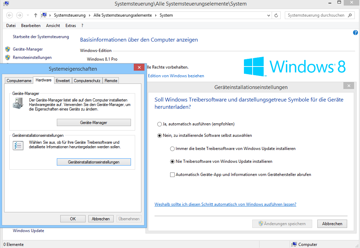Close the Systemeigenschaften dialog
This screenshot has height=248, width=360.
pyautogui.click(x=139, y=67)
